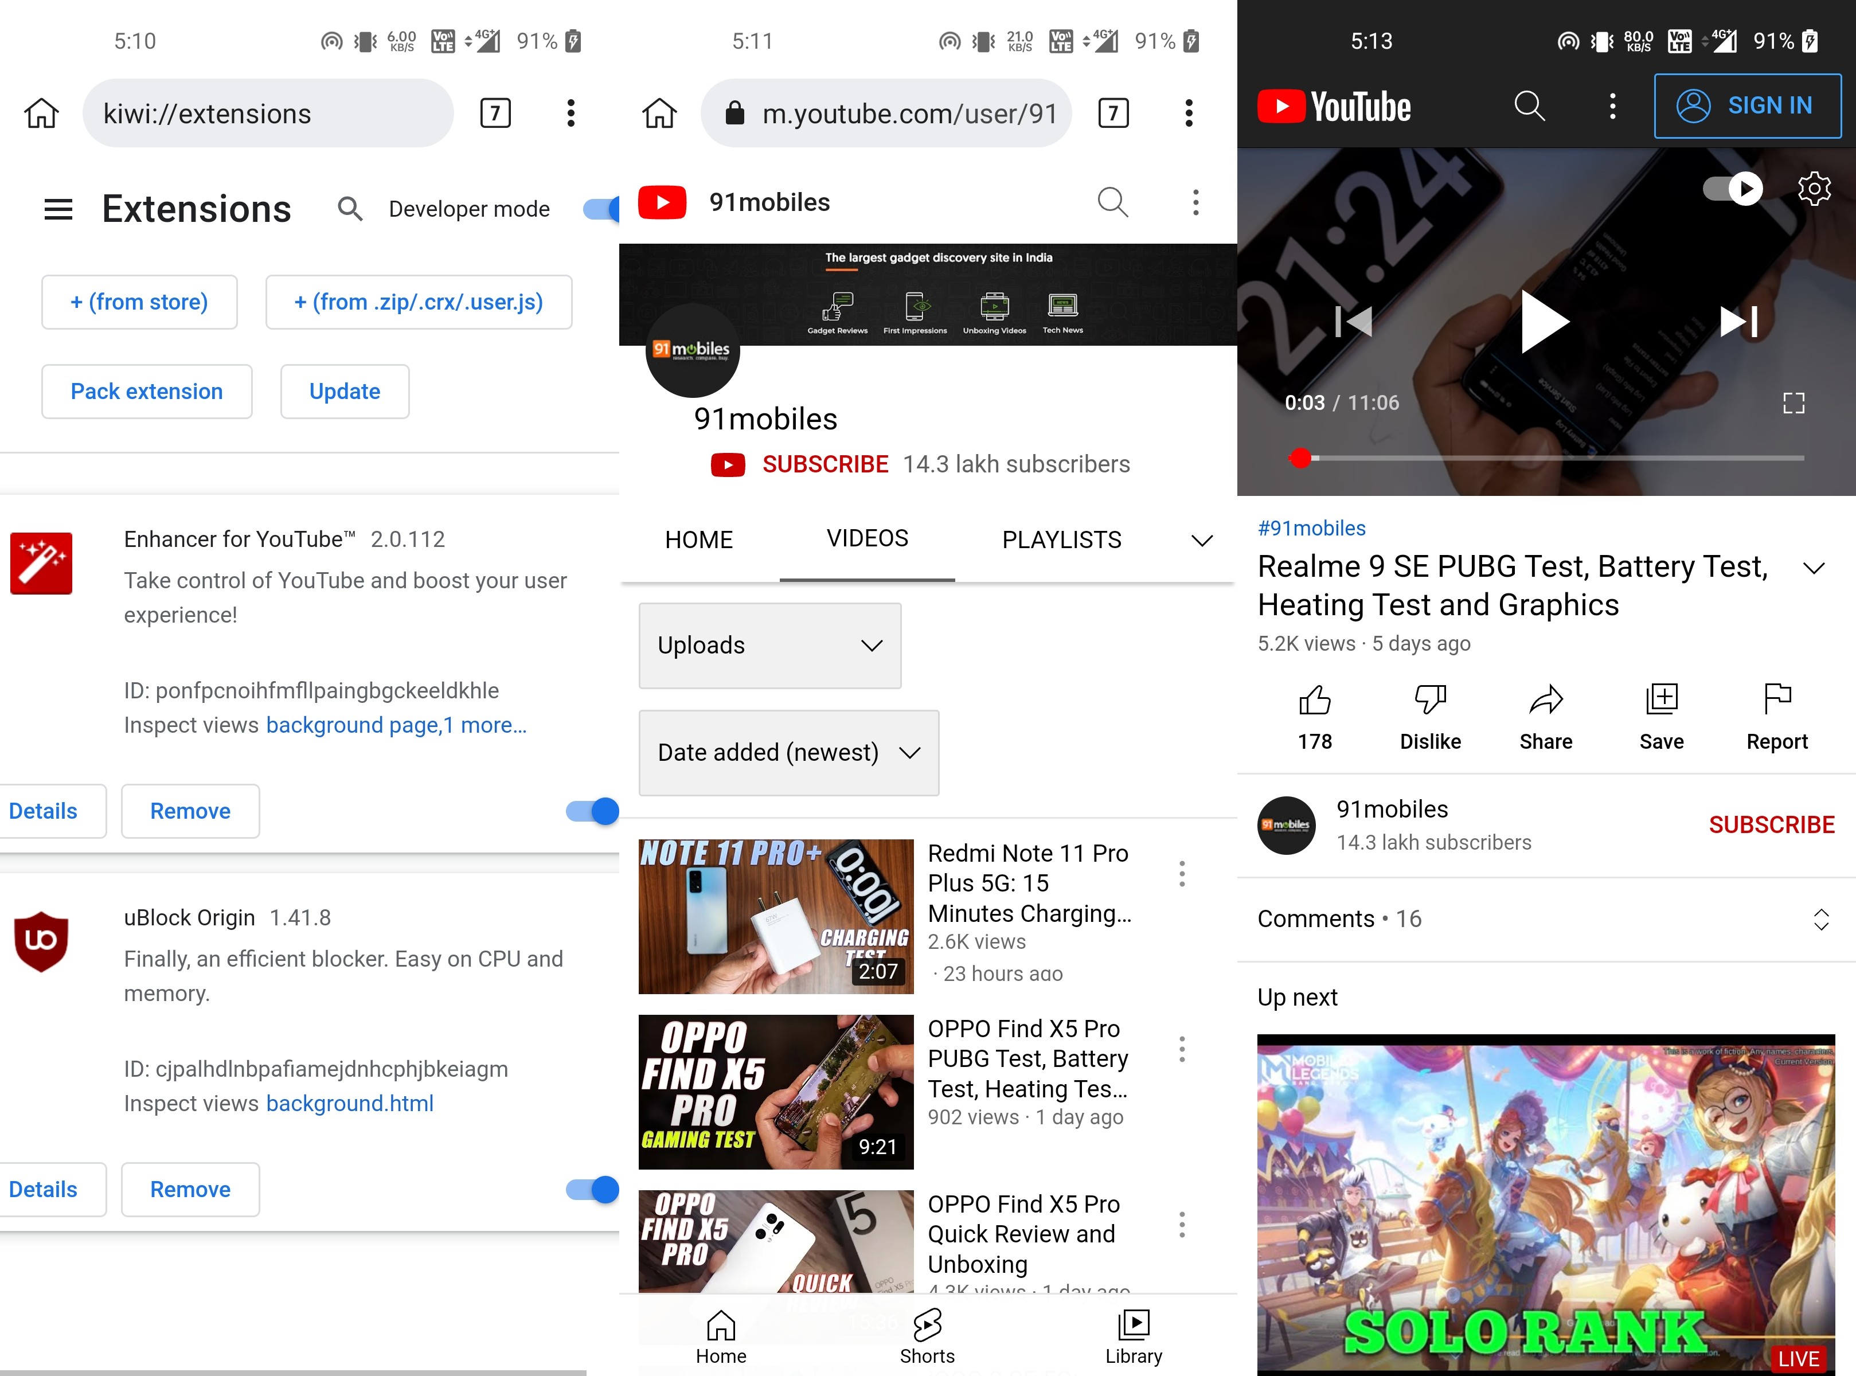Open options for OPPO Find X5 PUBG video

coord(1181,1050)
